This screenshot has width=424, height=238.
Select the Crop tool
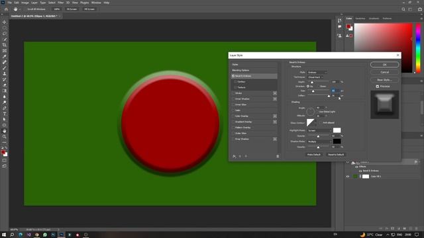5,45
